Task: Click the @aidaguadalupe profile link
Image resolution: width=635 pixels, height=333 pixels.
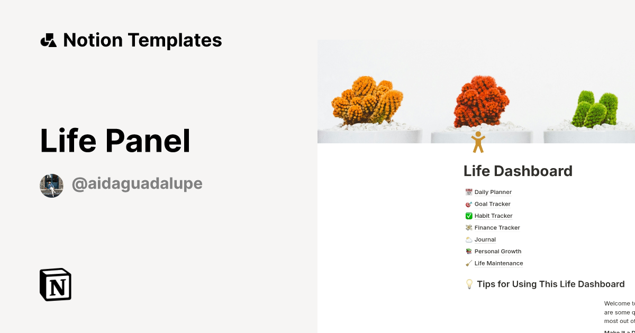Action: [x=137, y=183]
